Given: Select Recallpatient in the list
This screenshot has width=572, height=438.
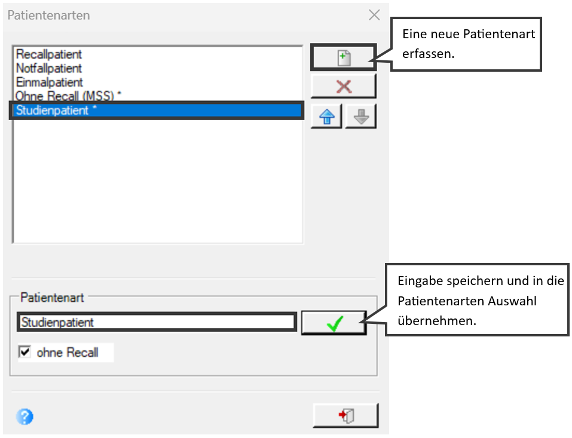Looking at the screenshot, I should point(49,54).
